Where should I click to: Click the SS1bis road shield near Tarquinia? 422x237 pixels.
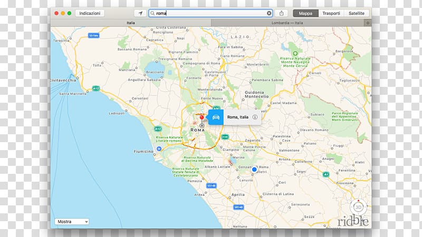tap(93, 35)
